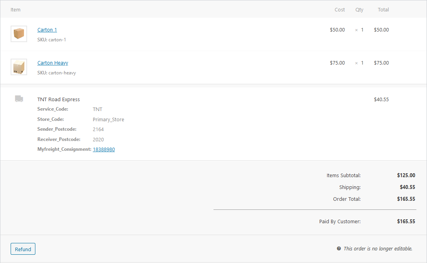Click the Qty column header
The height and width of the screenshot is (263, 427).
click(x=359, y=9)
